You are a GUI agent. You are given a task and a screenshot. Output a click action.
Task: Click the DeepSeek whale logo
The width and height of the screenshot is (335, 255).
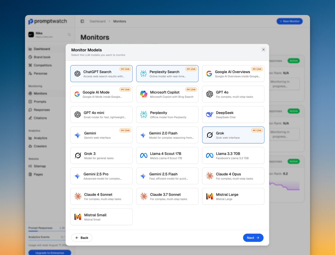click(x=210, y=115)
